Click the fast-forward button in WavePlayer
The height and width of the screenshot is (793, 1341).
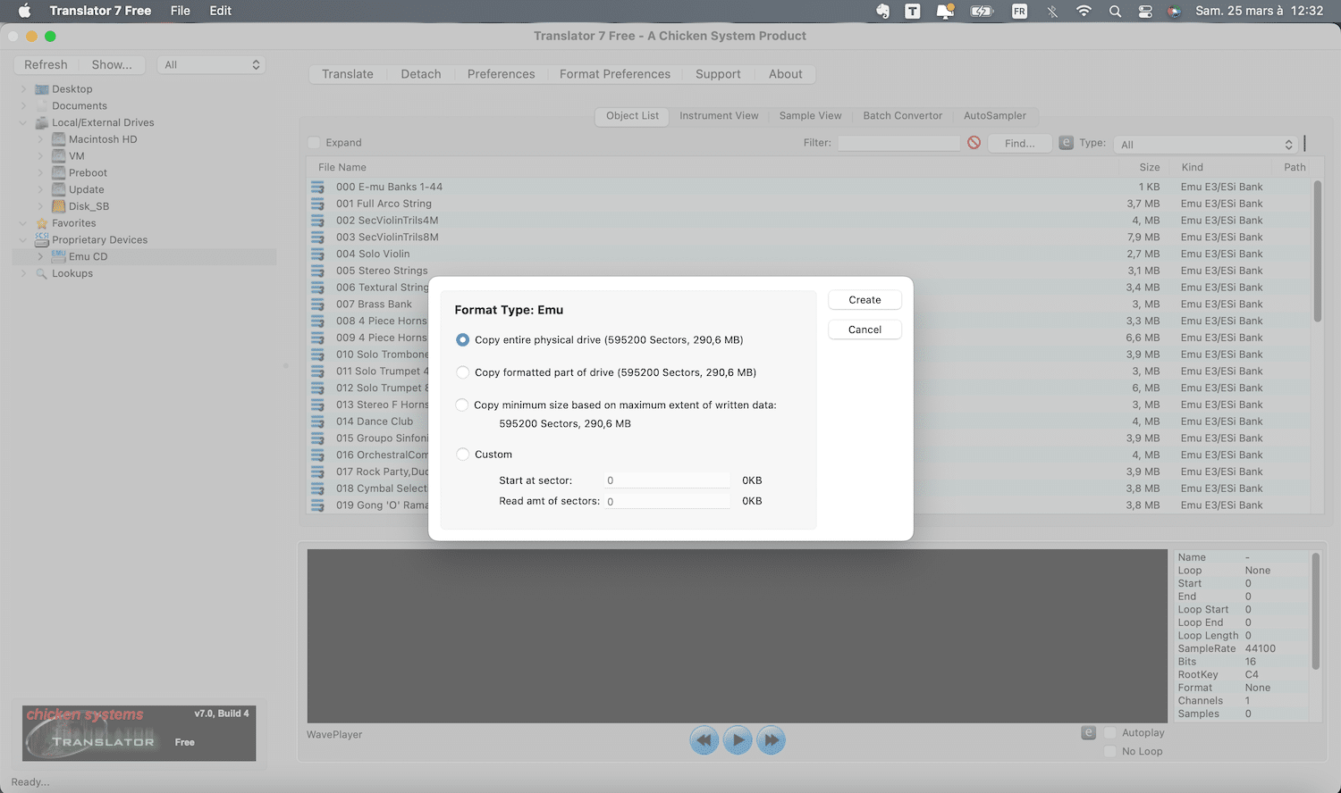[x=771, y=739]
